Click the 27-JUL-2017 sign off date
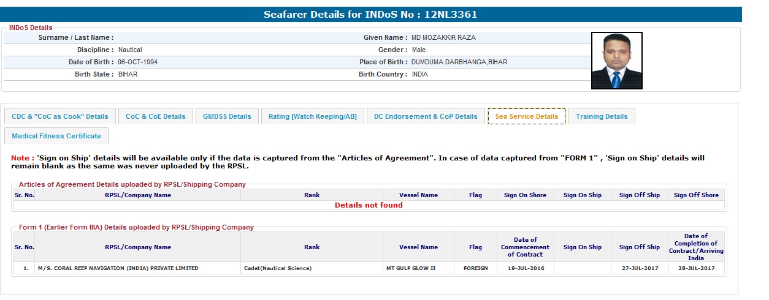The image size is (769, 300). click(x=639, y=268)
